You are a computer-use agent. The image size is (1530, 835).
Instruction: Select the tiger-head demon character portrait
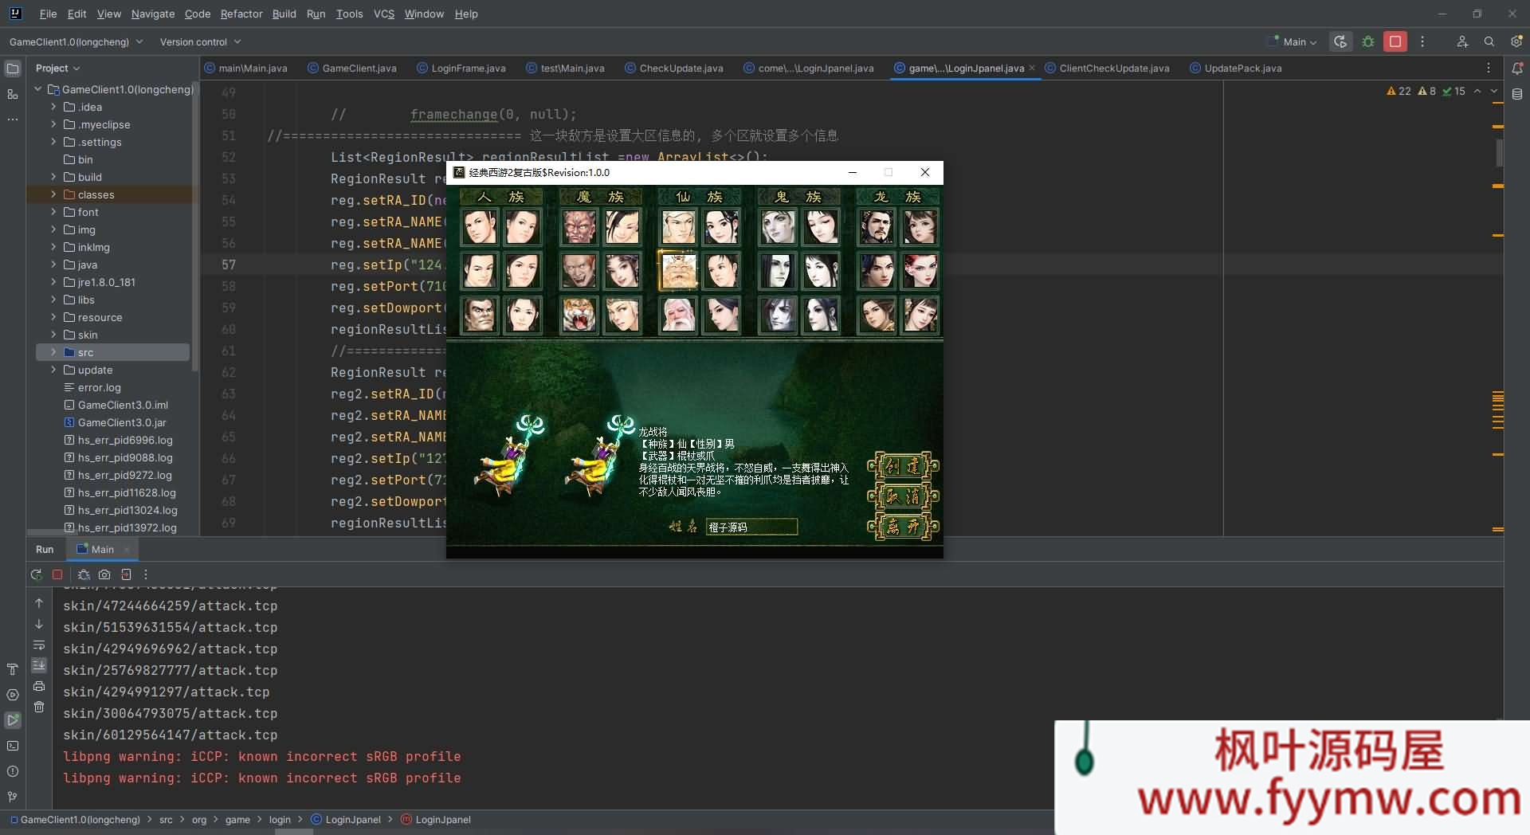tap(579, 315)
